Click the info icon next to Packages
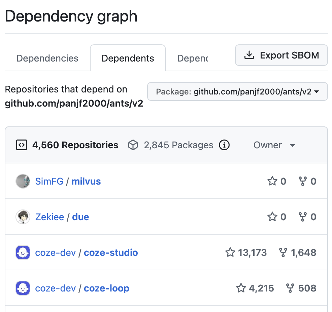Image resolution: width=332 pixels, height=312 pixels. click(224, 145)
